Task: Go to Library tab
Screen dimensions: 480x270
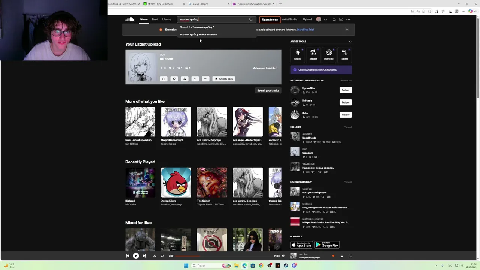Action: coord(166,19)
